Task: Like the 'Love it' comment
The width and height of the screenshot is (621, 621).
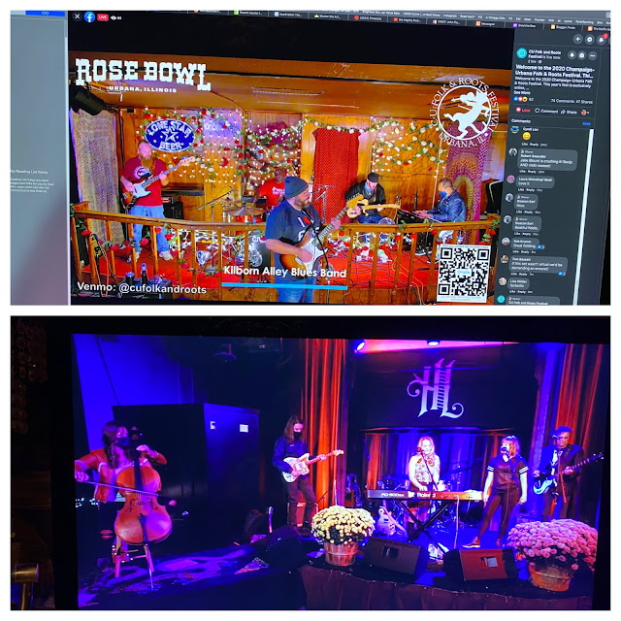Action: [x=523, y=189]
